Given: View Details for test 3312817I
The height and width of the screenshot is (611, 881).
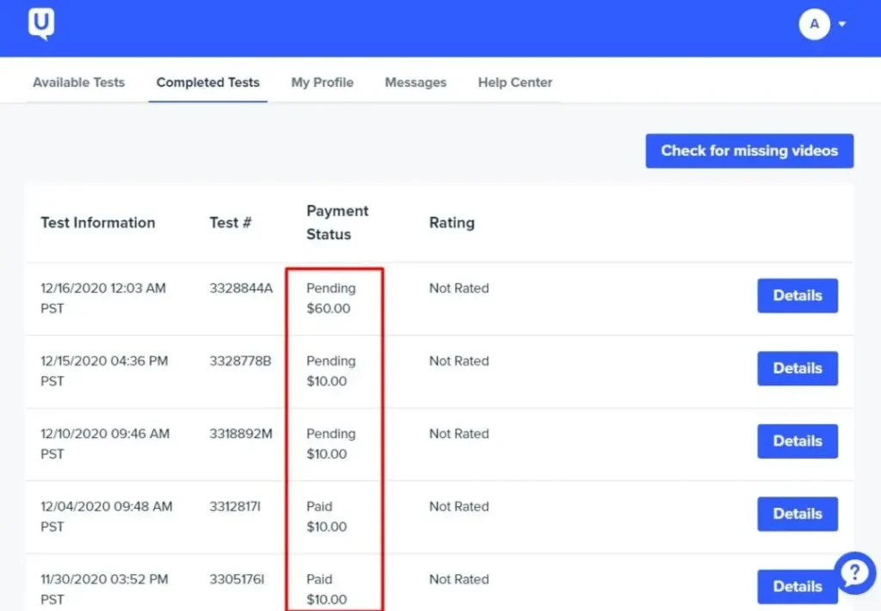Looking at the screenshot, I should click(x=798, y=514).
